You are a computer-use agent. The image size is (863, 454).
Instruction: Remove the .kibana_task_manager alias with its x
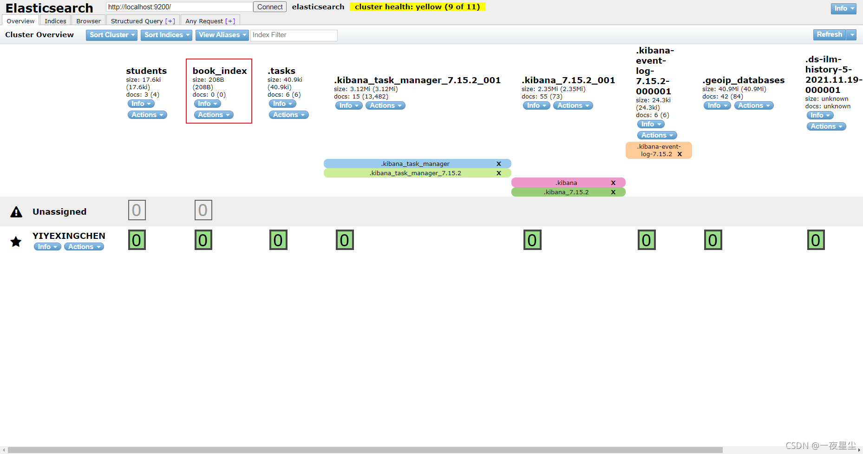pyautogui.click(x=498, y=164)
